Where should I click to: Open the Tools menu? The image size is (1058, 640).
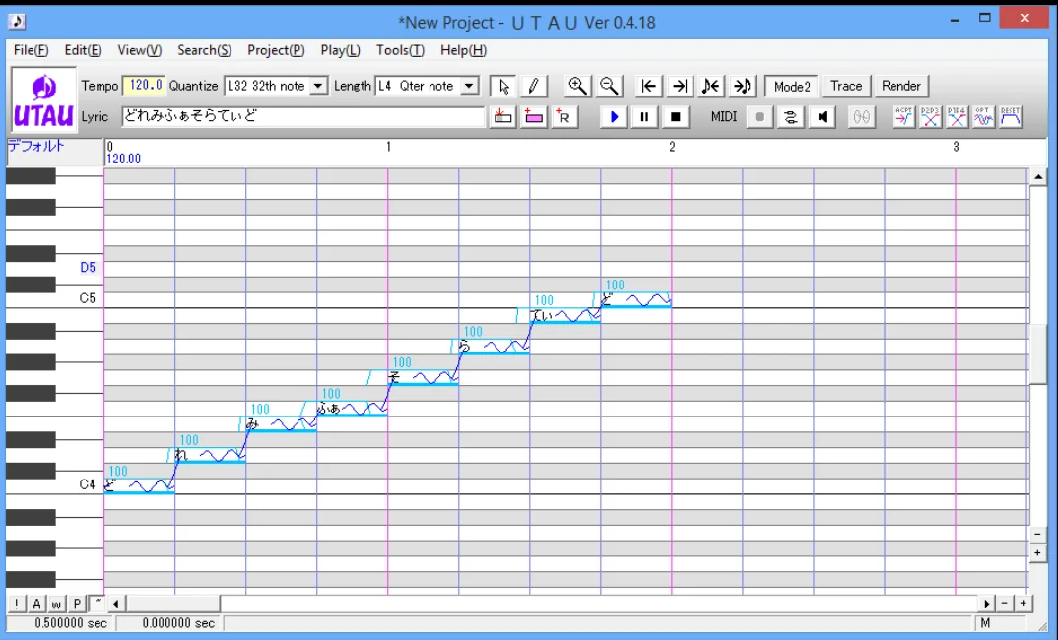click(x=400, y=50)
